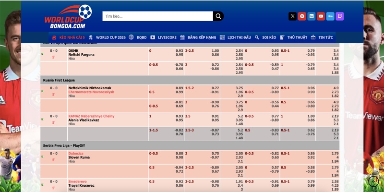384x192 pixels.
Task: Select the Lịch Thi Đấu menu item
Action: [238, 37]
